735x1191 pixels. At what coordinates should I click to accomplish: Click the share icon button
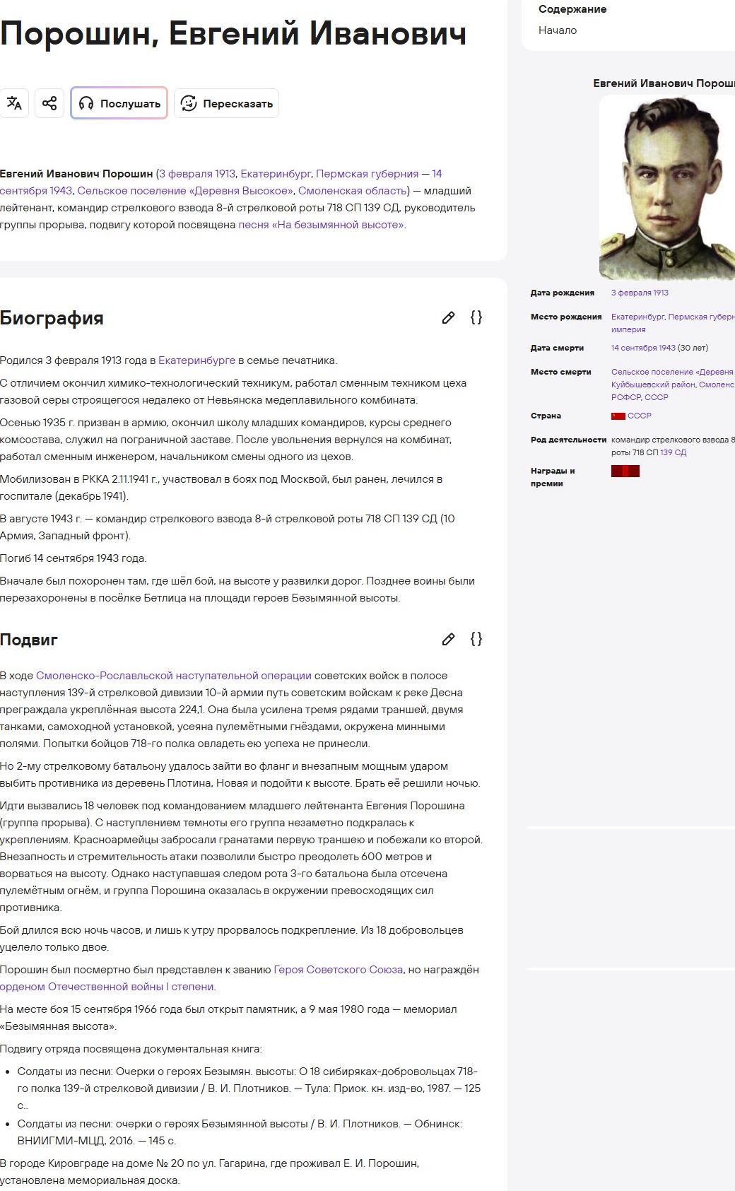[x=49, y=103]
